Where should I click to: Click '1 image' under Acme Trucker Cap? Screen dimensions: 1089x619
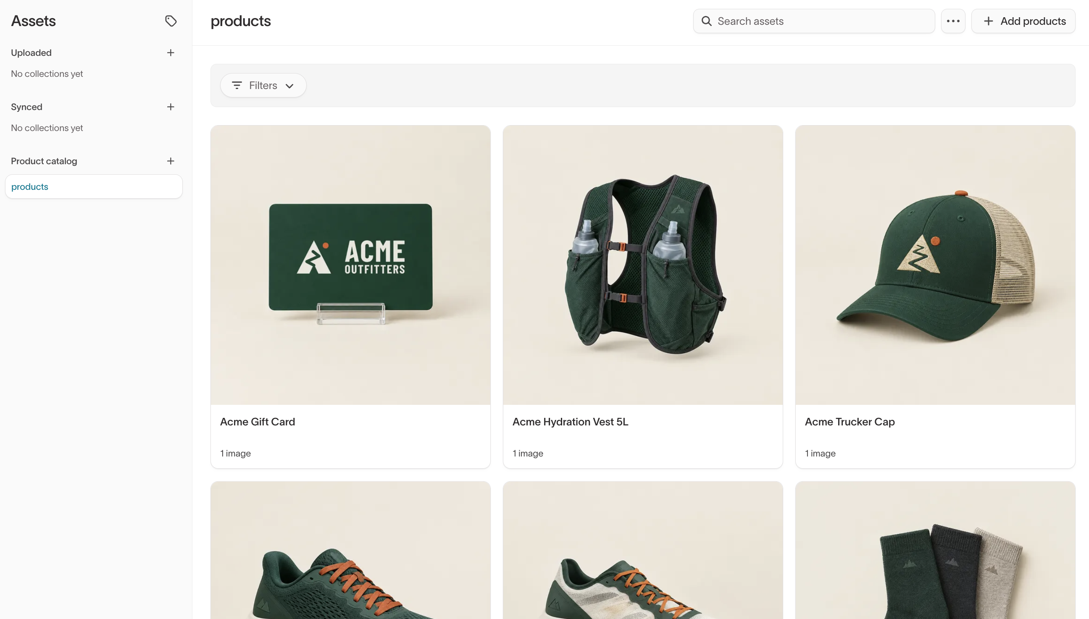[x=820, y=453]
